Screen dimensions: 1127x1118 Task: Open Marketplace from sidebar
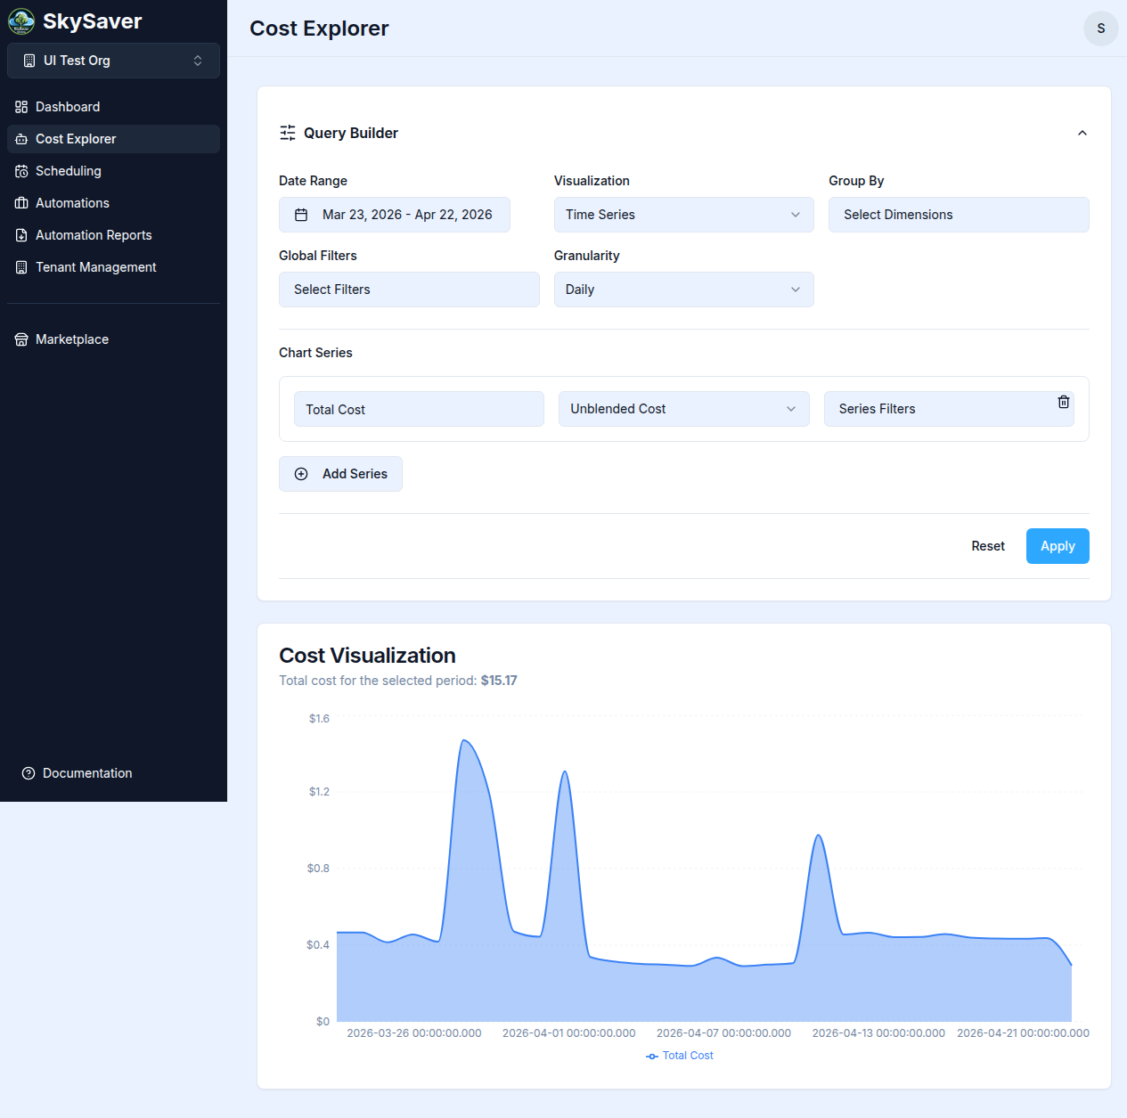tap(114, 339)
